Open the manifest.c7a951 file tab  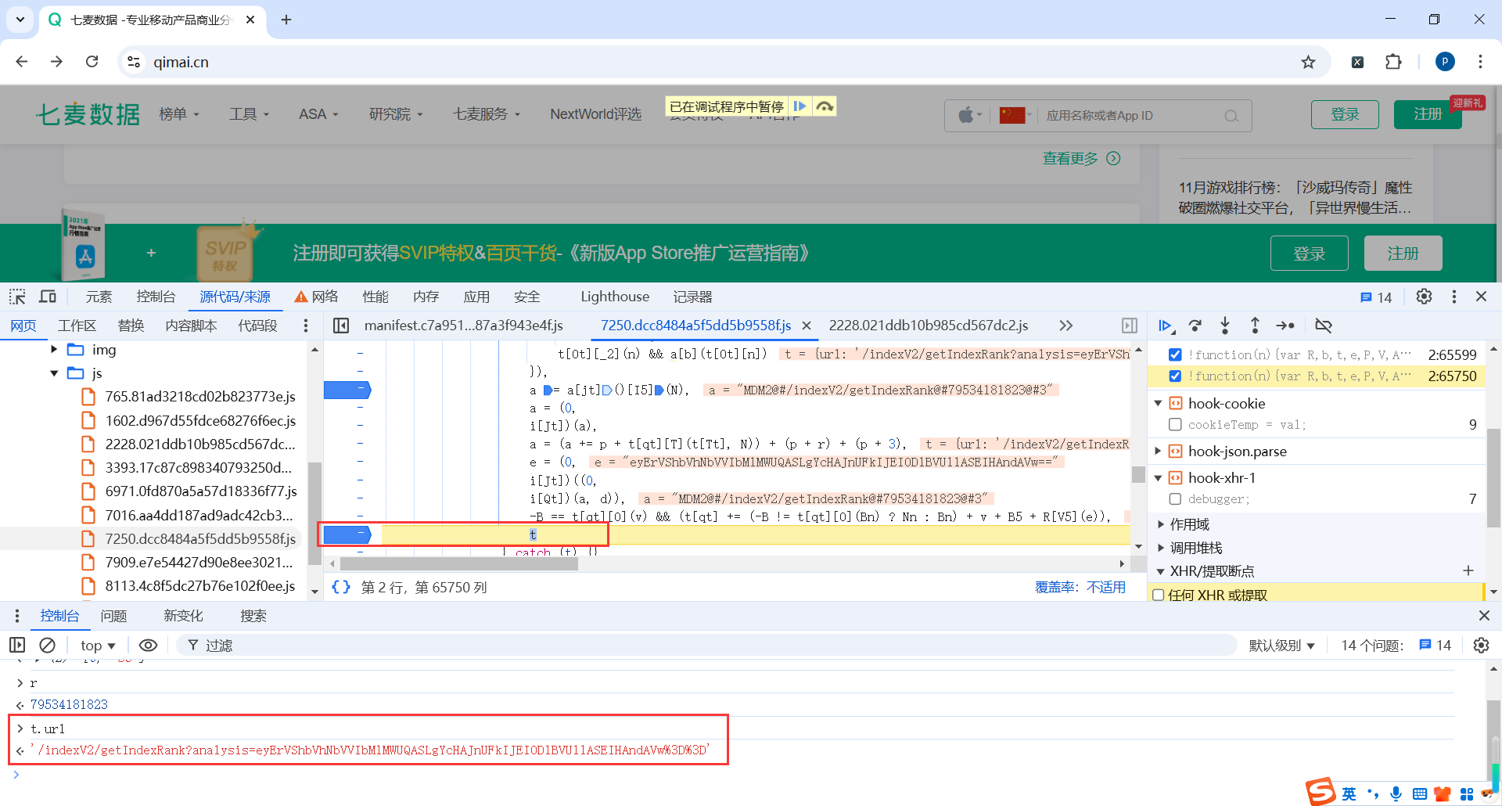tap(463, 326)
